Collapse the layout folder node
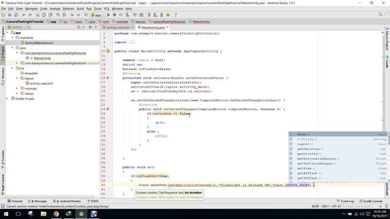 coord(17,78)
